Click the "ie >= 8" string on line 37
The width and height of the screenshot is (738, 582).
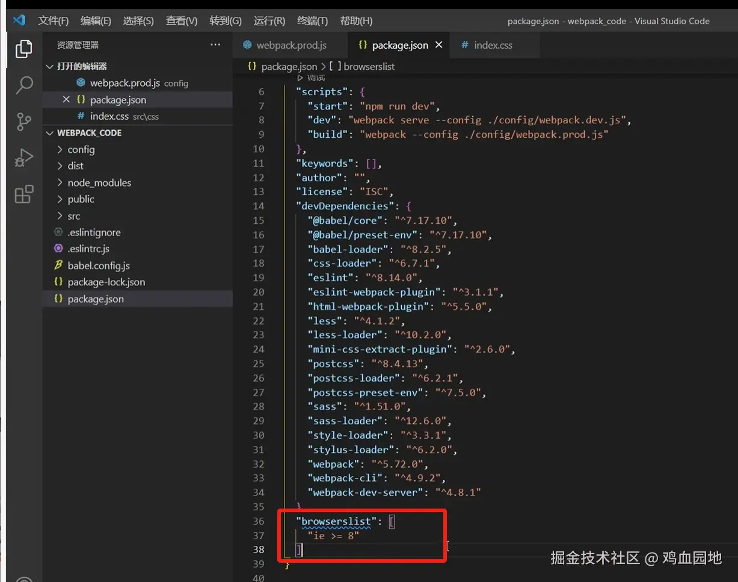pos(333,535)
